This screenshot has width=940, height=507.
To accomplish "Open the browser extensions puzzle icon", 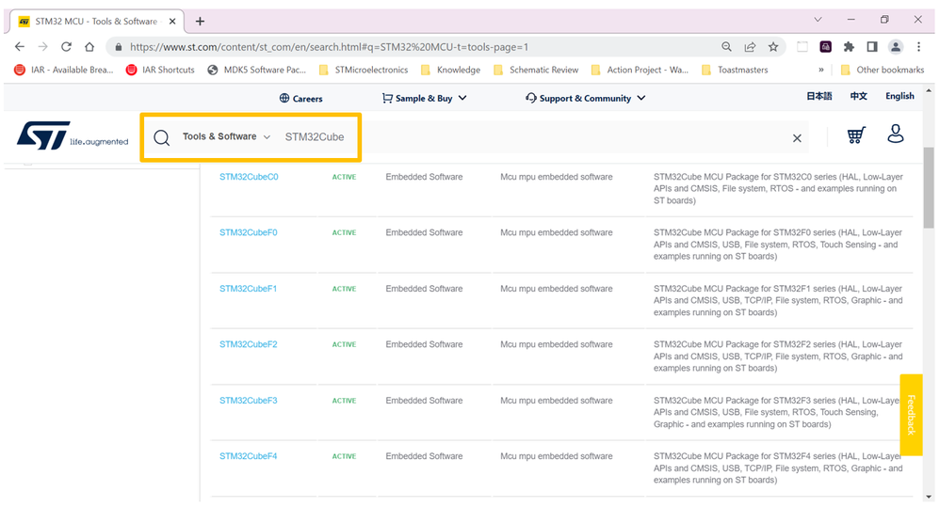I will (849, 47).
